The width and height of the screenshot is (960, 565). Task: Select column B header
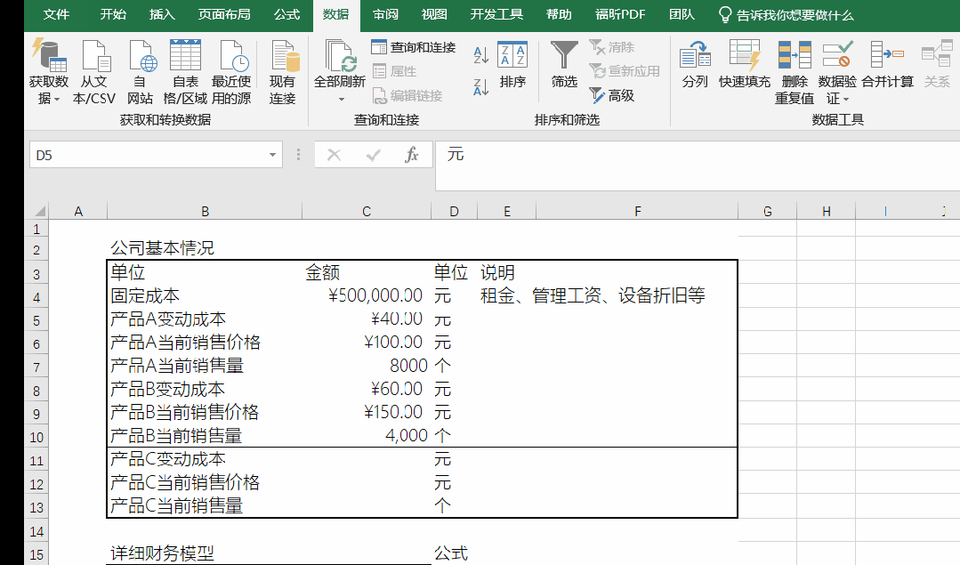206,211
